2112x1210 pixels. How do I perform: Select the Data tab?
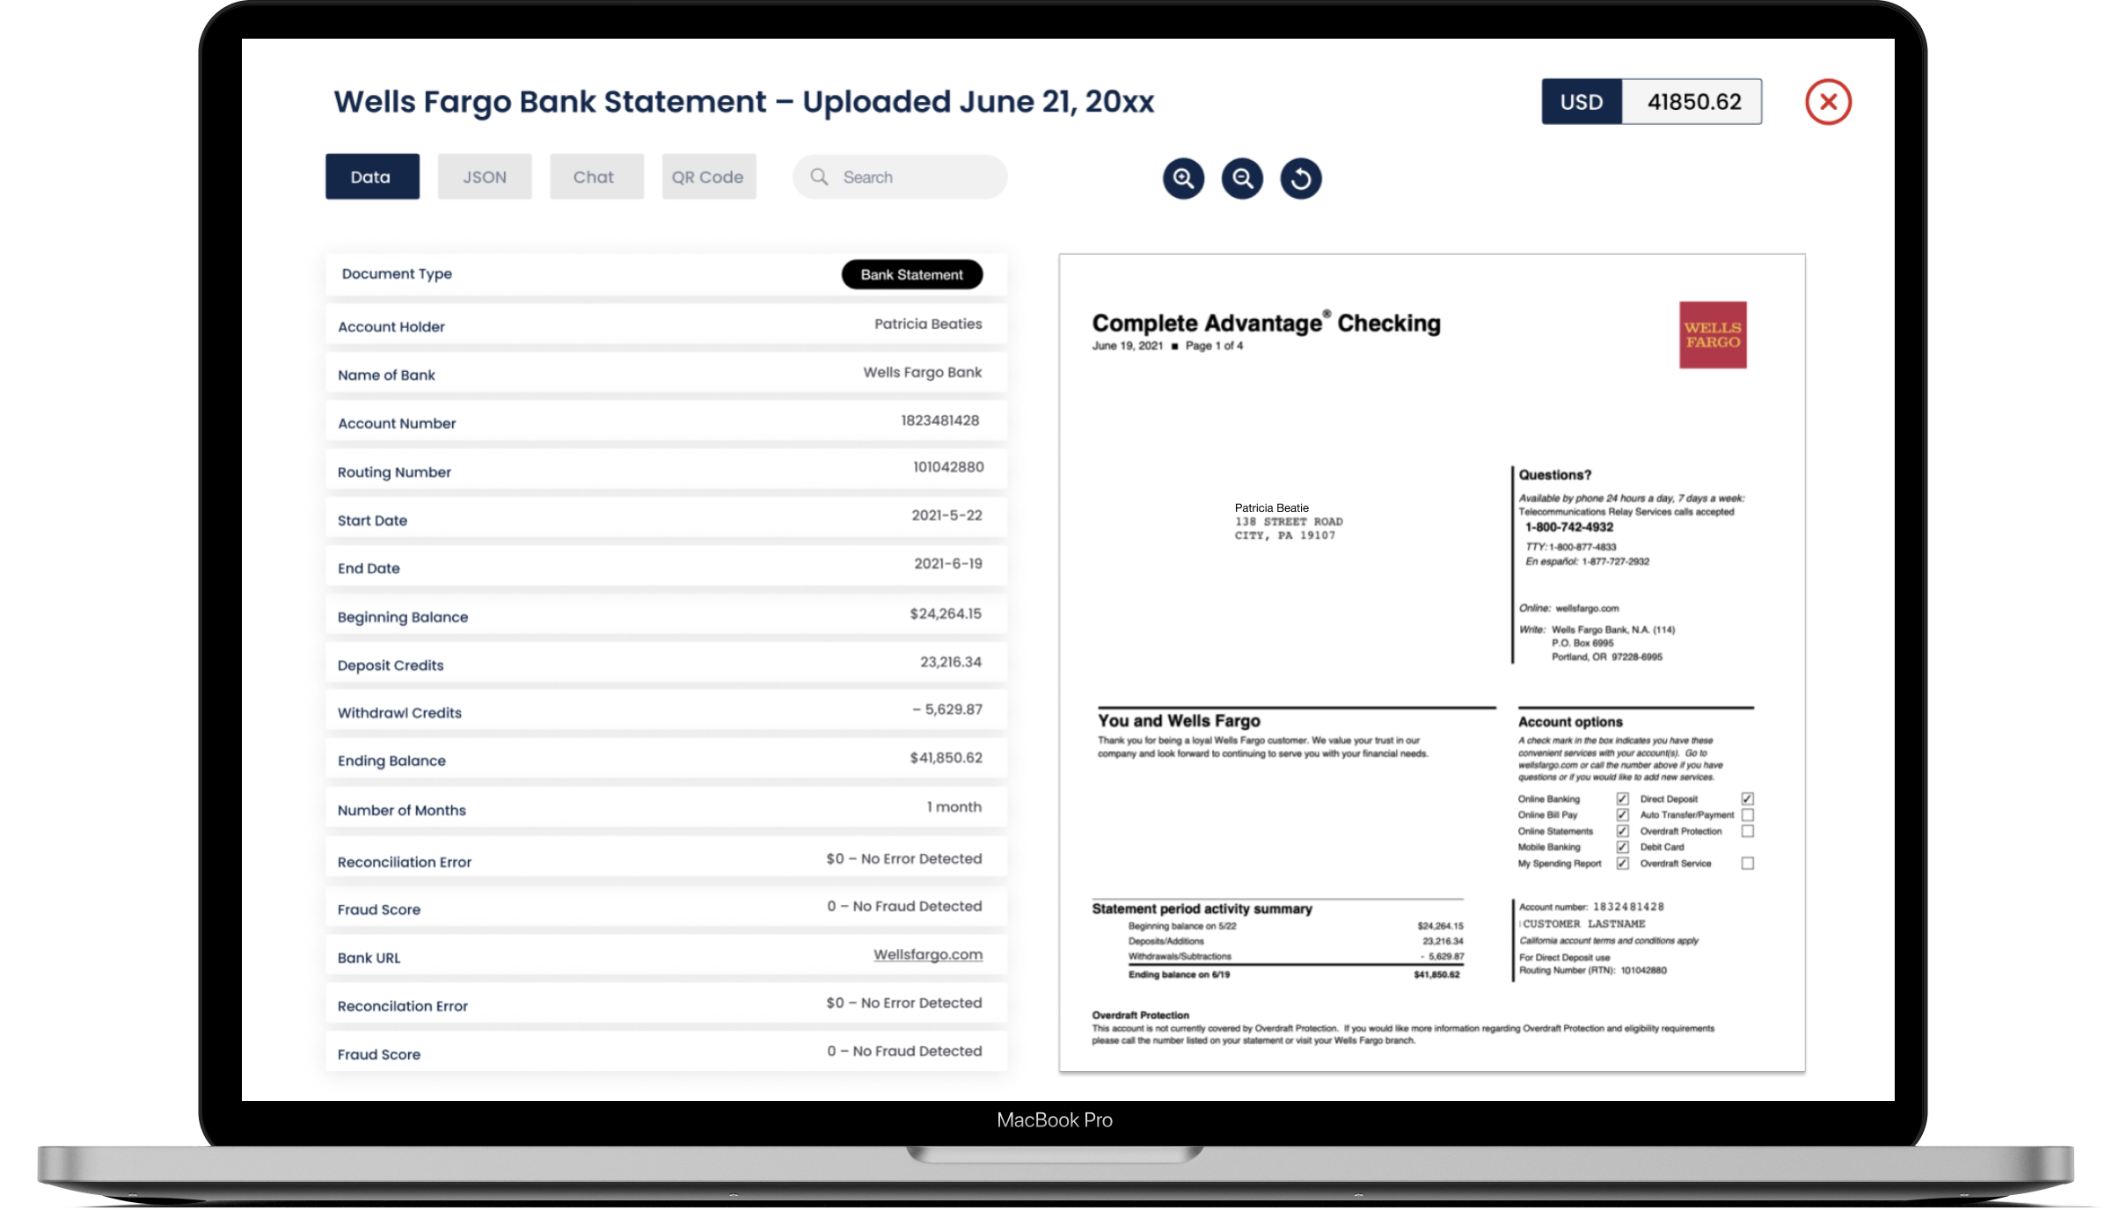(371, 176)
